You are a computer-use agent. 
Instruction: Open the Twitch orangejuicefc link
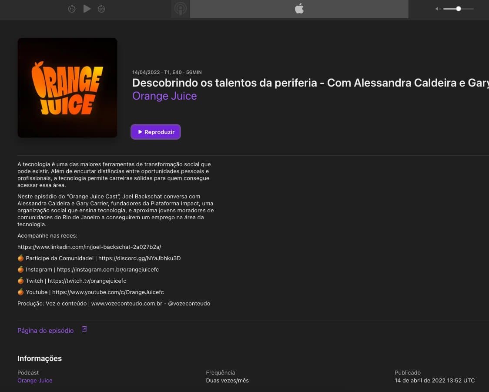(x=87, y=281)
